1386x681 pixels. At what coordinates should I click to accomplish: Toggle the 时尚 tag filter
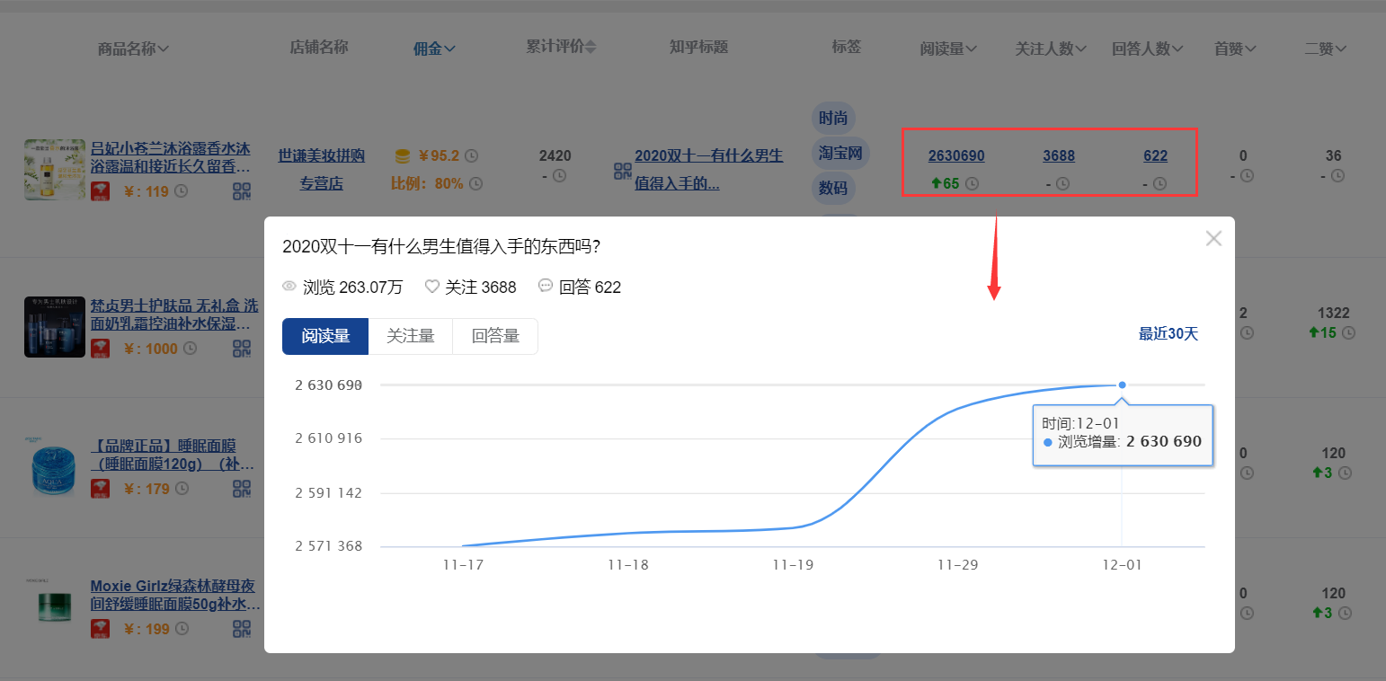pyautogui.click(x=832, y=118)
